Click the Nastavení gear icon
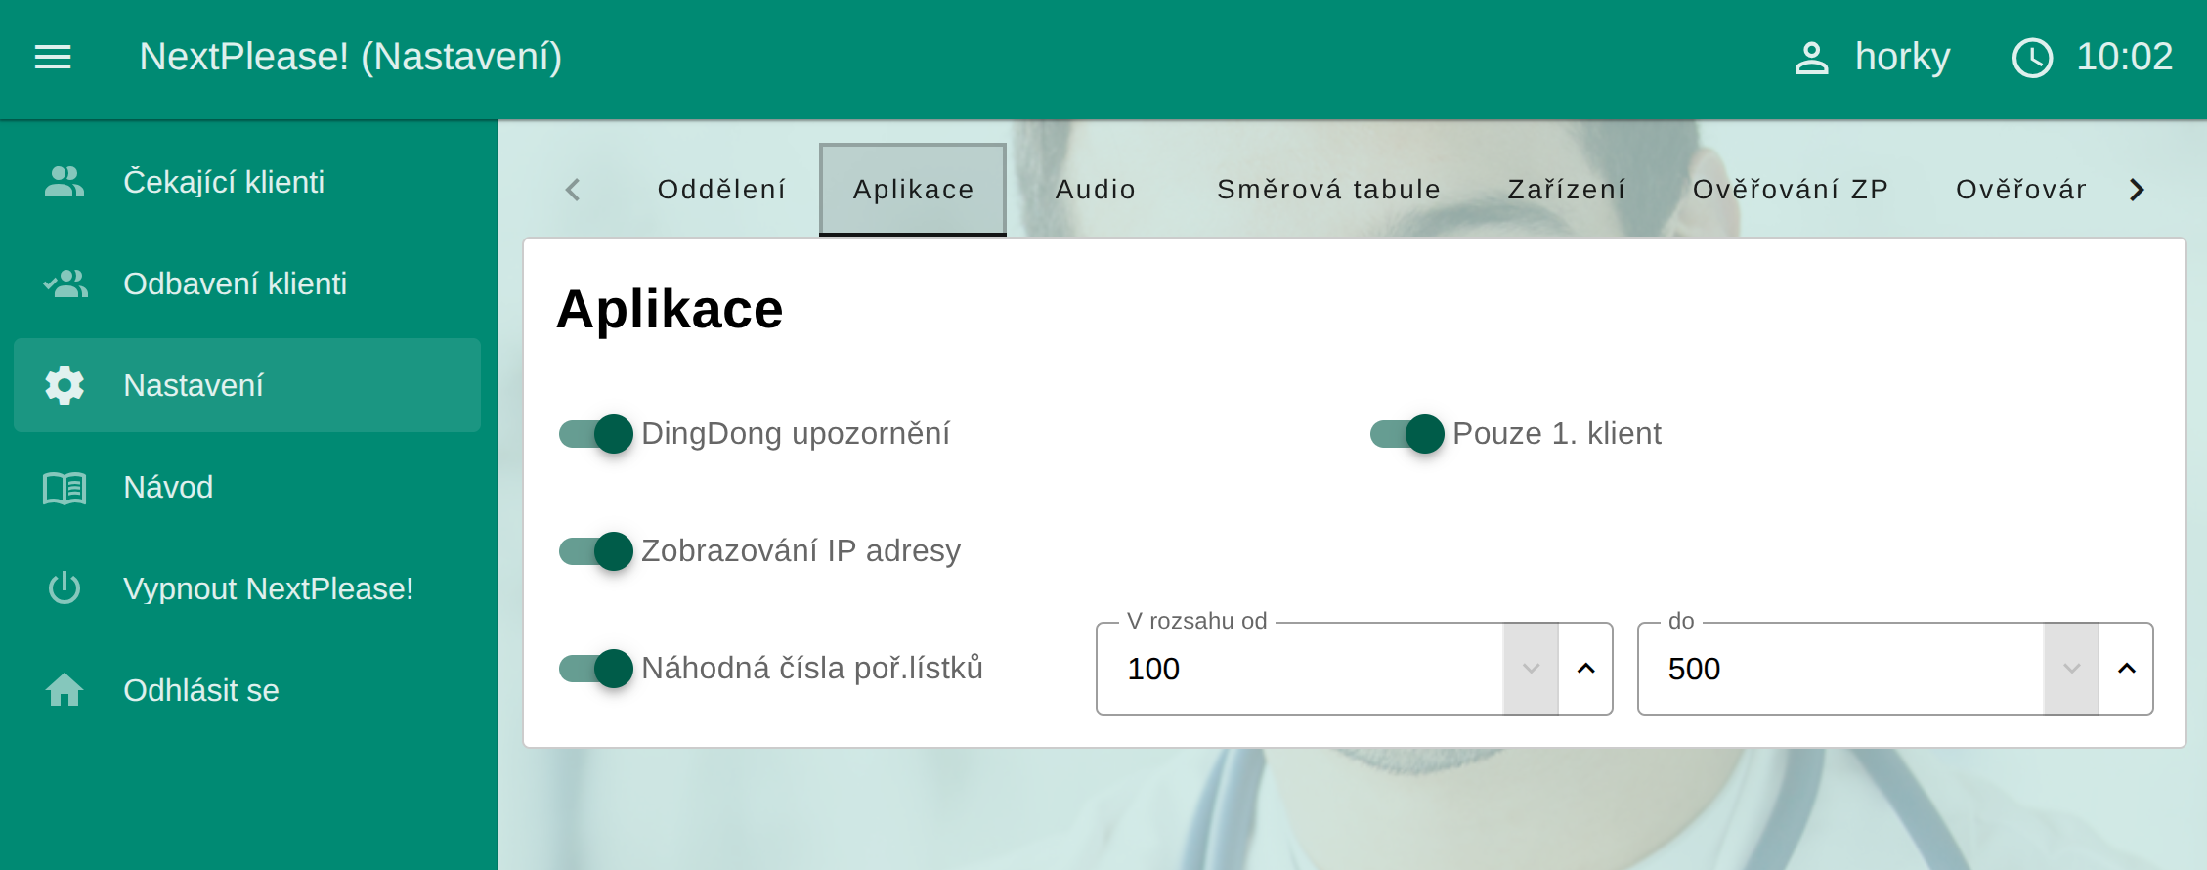 coord(65,385)
